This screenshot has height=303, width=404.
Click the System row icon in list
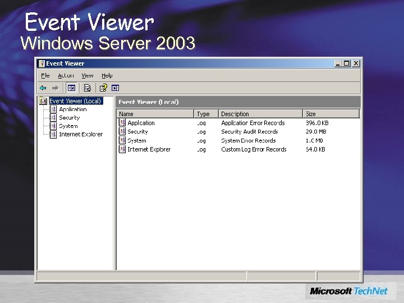tap(122, 140)
